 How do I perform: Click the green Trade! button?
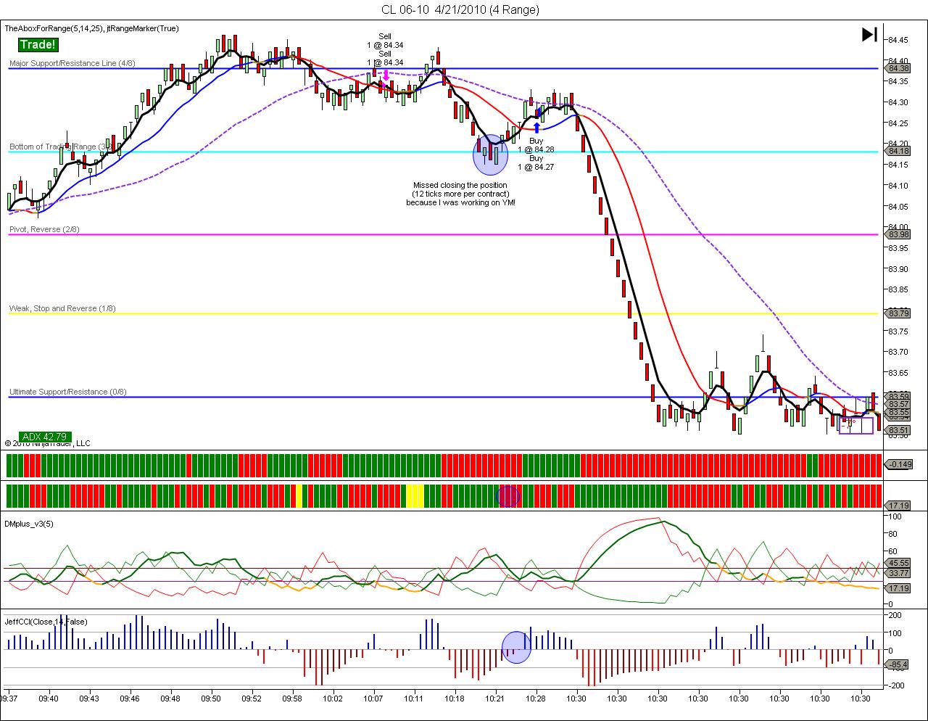coord(38,45)
